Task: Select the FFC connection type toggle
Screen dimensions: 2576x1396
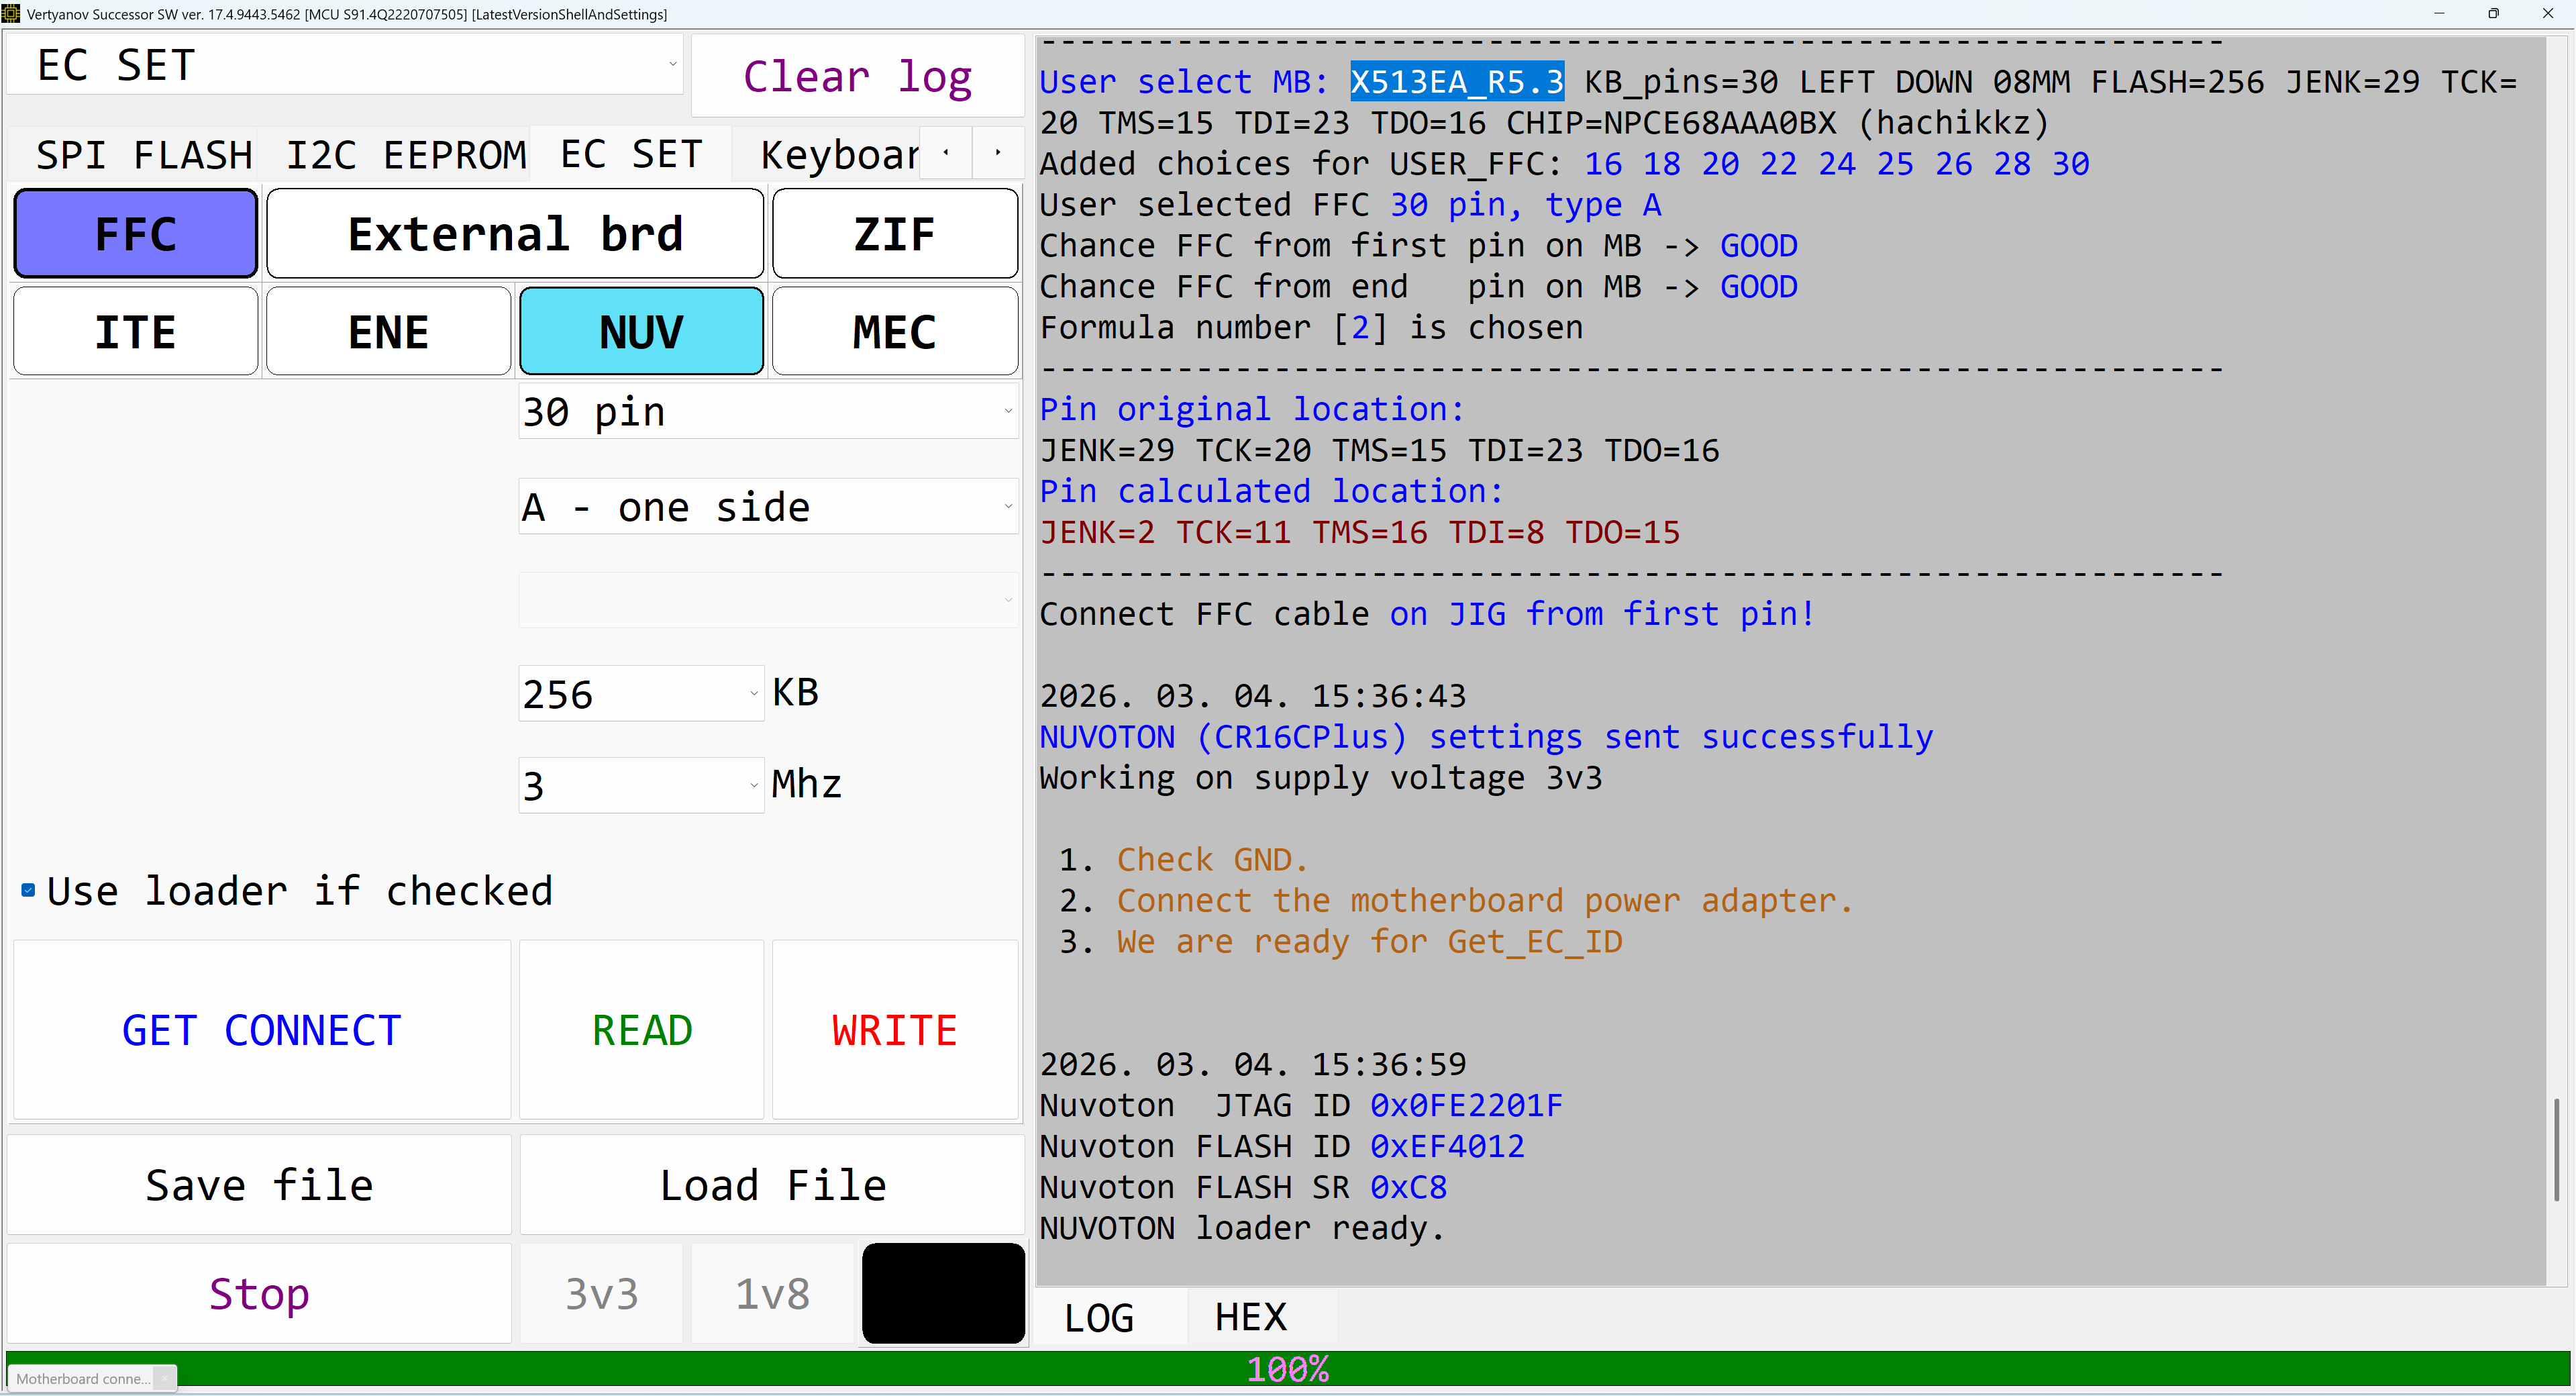Action: tap(136, 234)
